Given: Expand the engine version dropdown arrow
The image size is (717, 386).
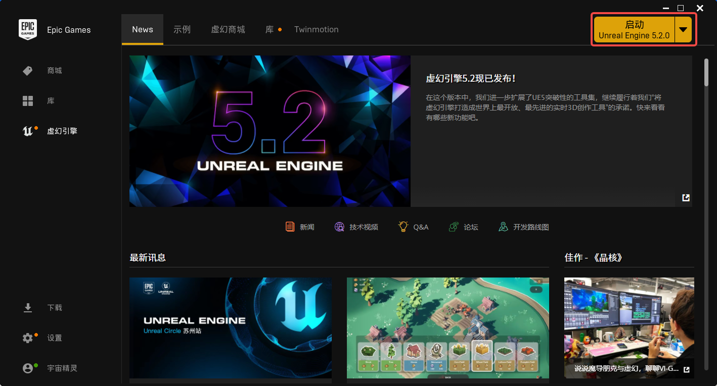Looking at the screenshot, I should [683, 30].
